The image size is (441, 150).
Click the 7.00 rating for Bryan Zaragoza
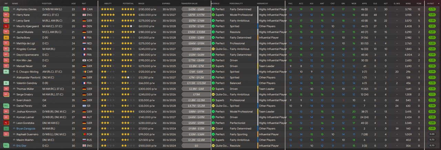(432, 129)
